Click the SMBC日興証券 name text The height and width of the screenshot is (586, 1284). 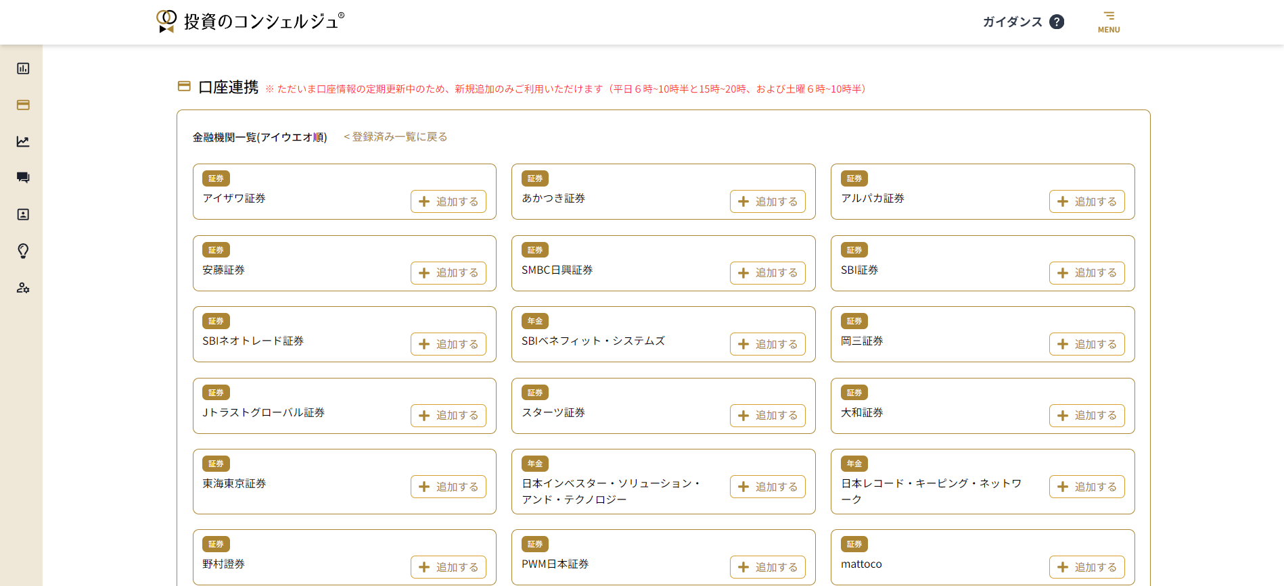[x=557, y=270]
